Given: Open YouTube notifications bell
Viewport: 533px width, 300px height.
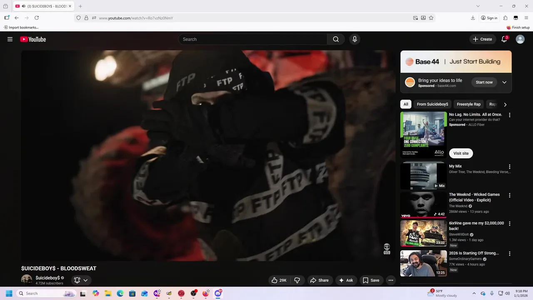Looking at the screenshot, I should [504, 39].
